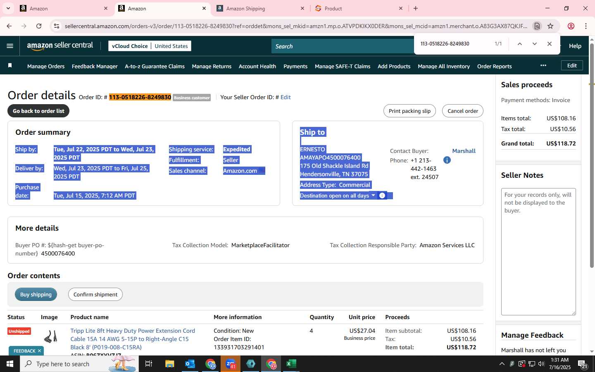Open File Explorer from the taskbar
The image size is (595, 372).
click(170, 364)
